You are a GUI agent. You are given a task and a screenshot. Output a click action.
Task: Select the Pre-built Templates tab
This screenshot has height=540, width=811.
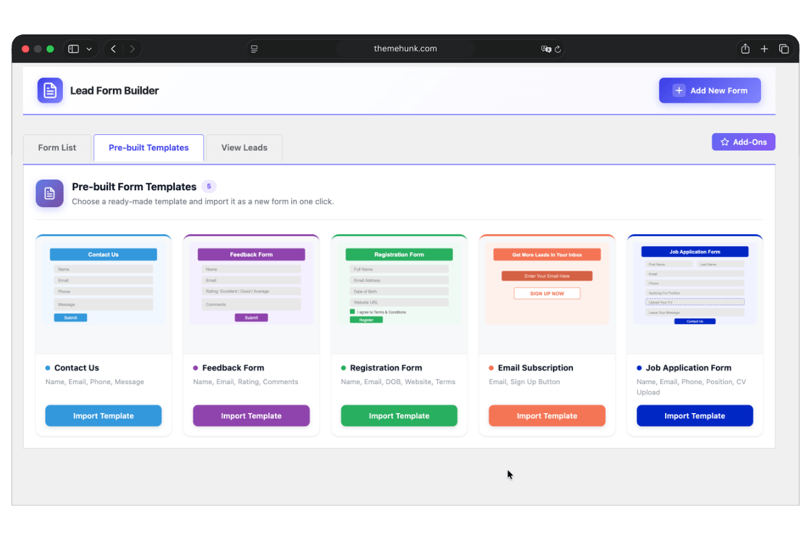click(x=149, y=148)
